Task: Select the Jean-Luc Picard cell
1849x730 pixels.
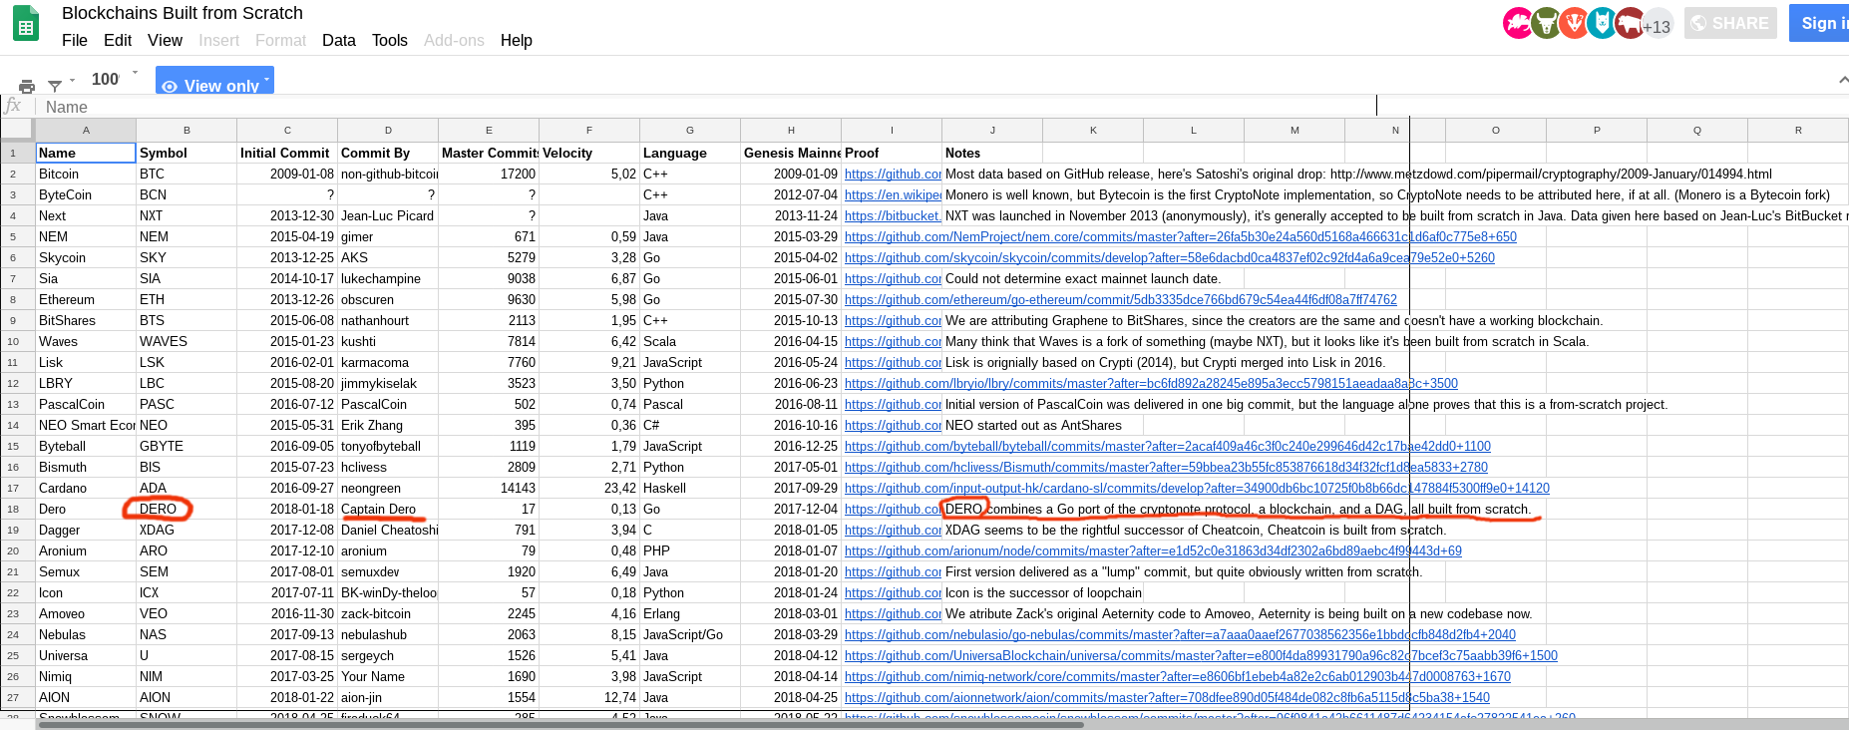Action: click(388, 215)
